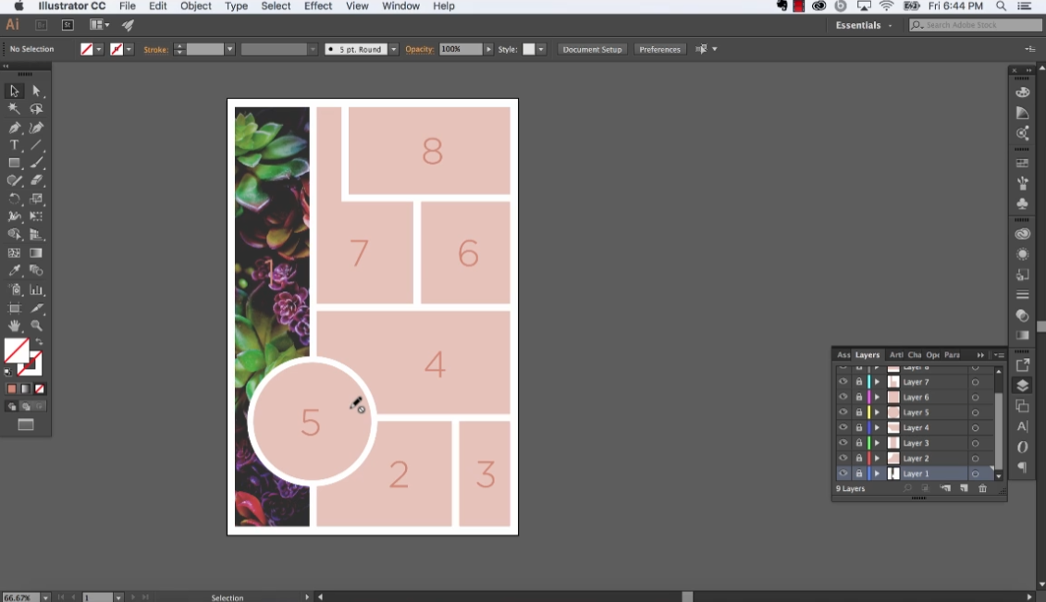1046x602 pixels.
Task: Select the Hand tool
Action: point(14,326)
